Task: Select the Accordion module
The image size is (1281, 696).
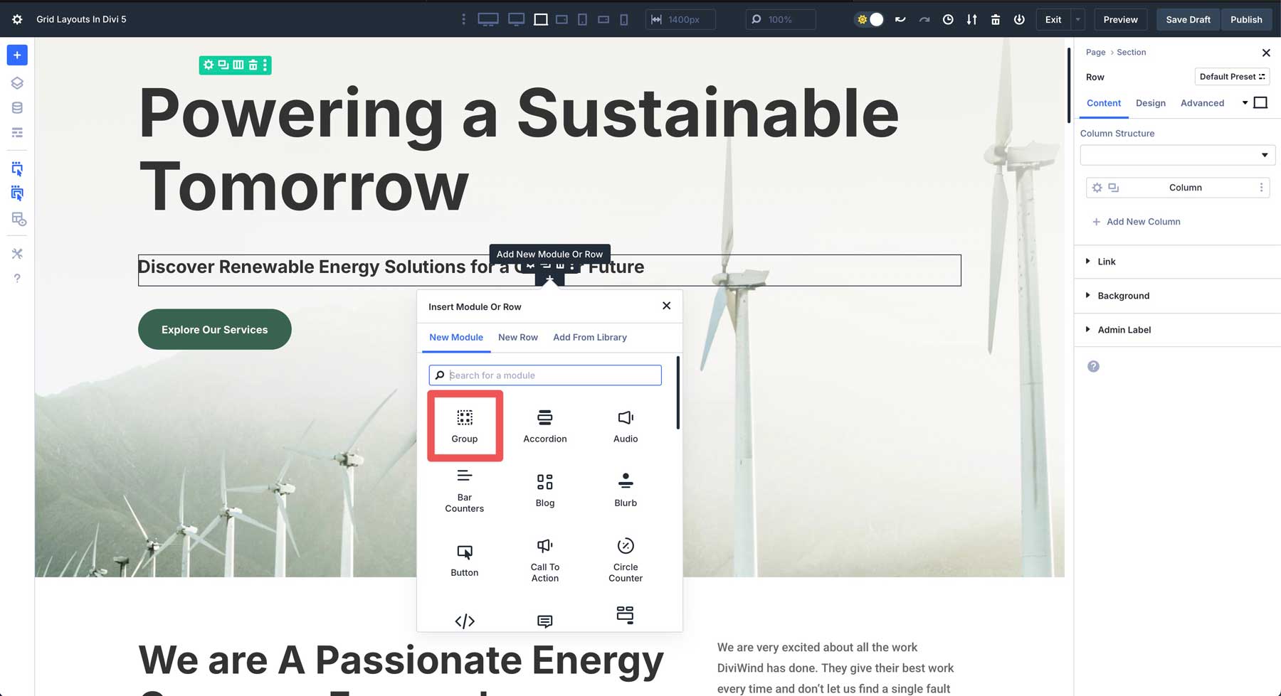Action: (x=544, y=425)
